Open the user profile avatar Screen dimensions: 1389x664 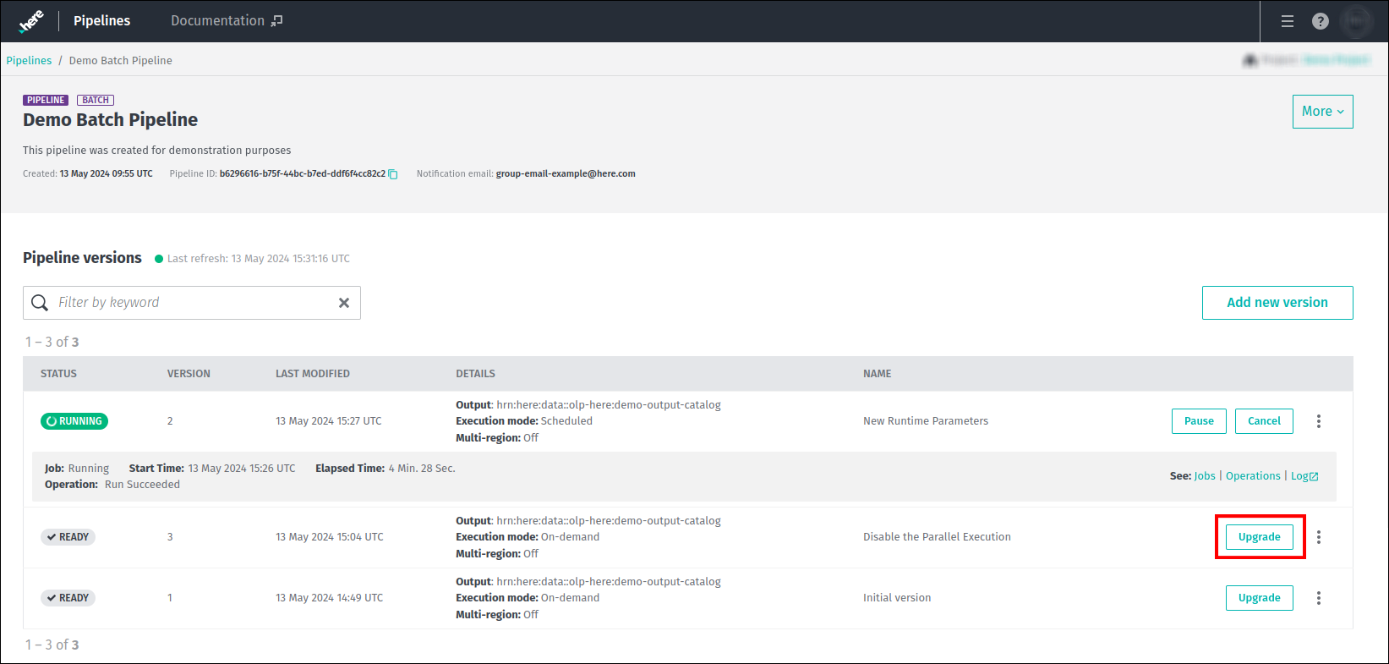[1358, 21]
